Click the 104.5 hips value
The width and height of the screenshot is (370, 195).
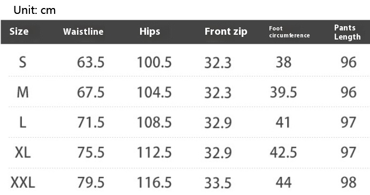(155, 92)
